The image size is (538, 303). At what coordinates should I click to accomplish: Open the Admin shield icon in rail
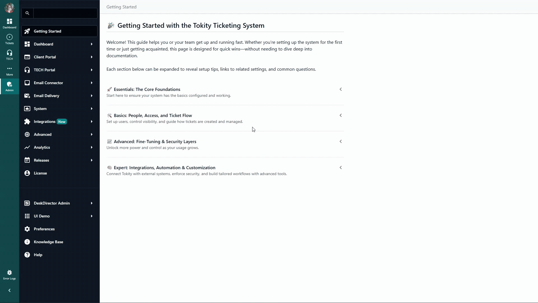[x=10, y=86]
